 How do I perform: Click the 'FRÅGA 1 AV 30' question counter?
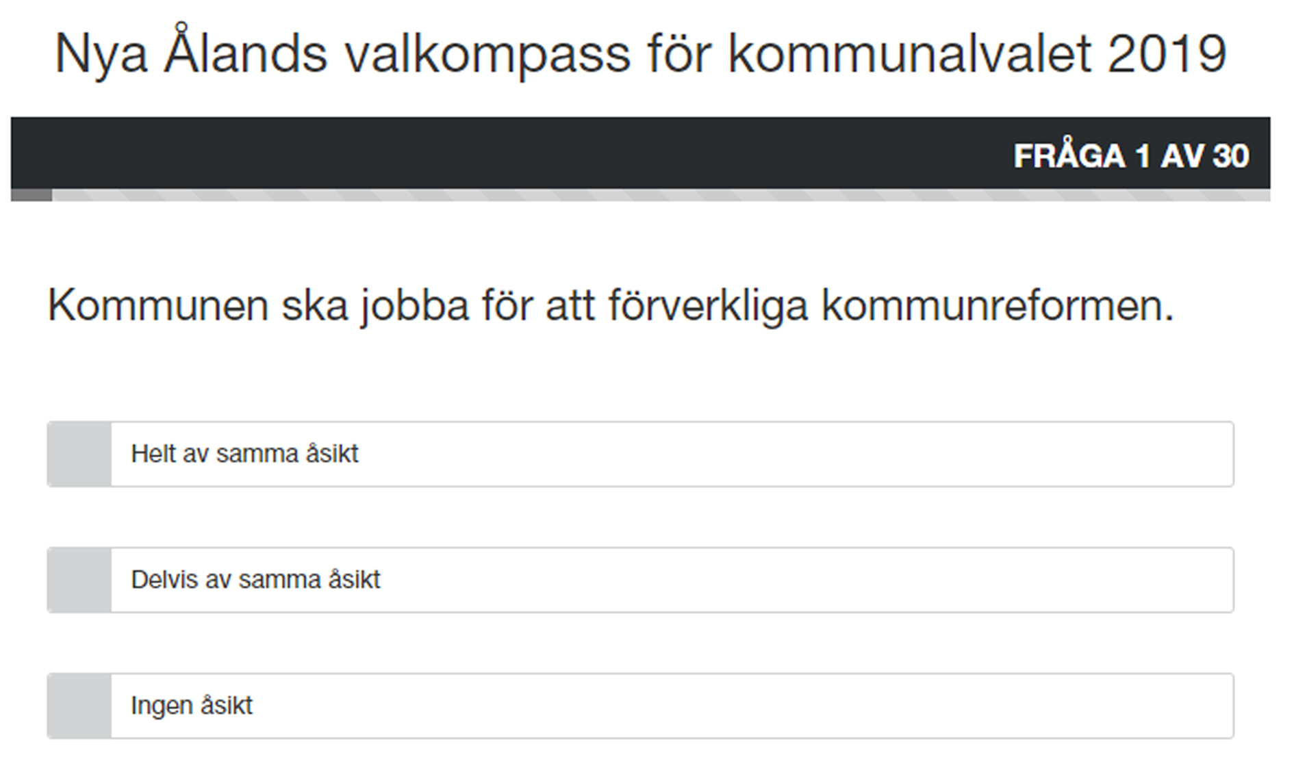click(1131, 156)
